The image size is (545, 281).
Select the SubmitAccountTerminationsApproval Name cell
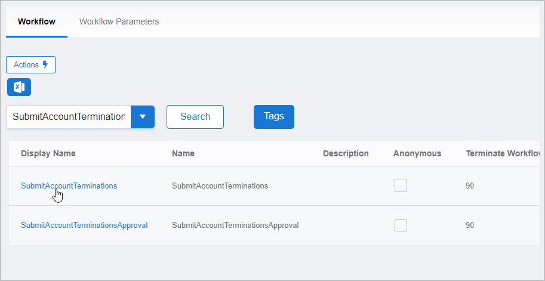click(235, 225)
